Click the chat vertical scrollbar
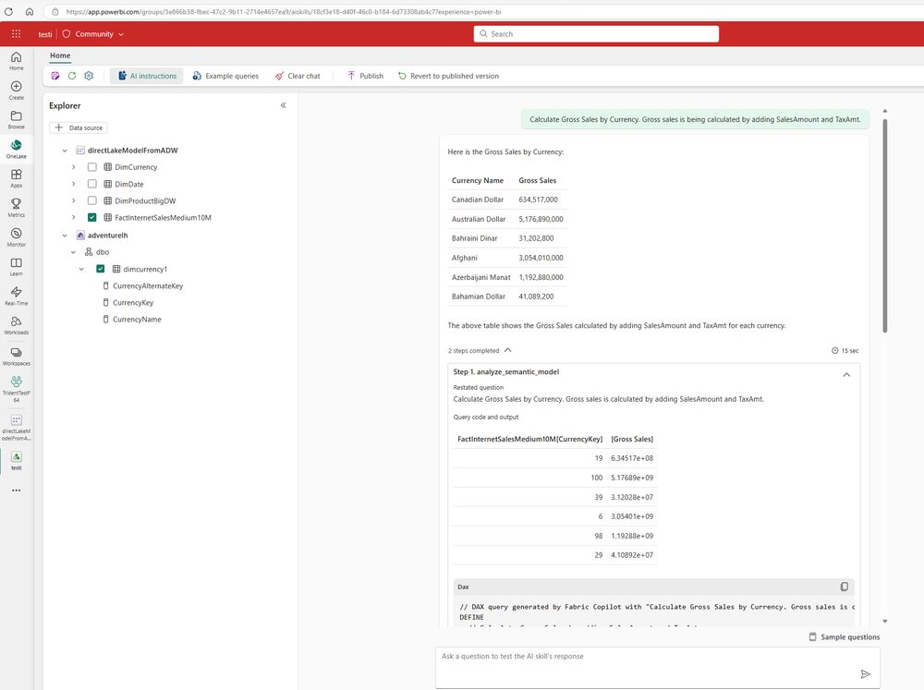Viewport: 924px width, 690px height. point(884,225)
